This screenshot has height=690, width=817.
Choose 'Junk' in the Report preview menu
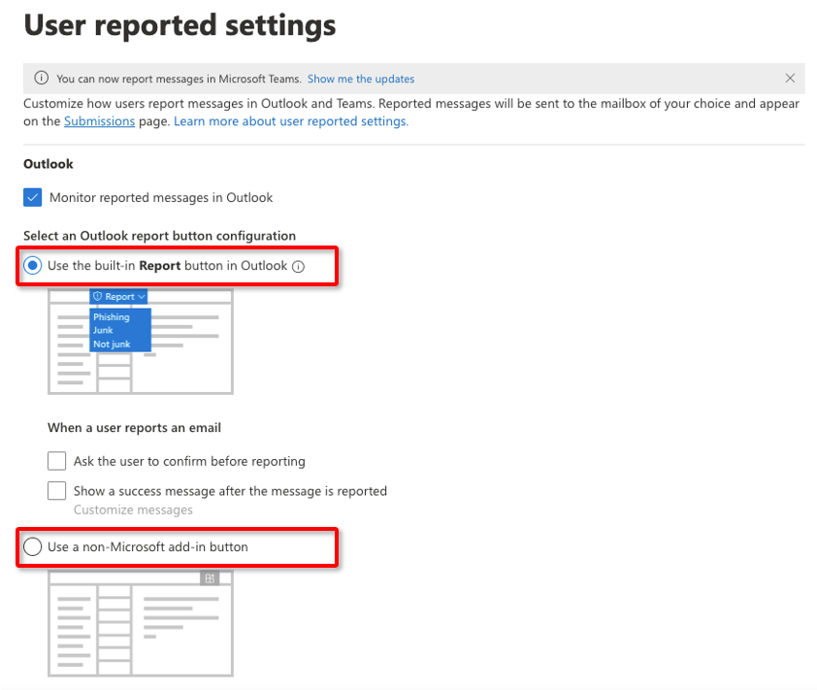point(103,331)
